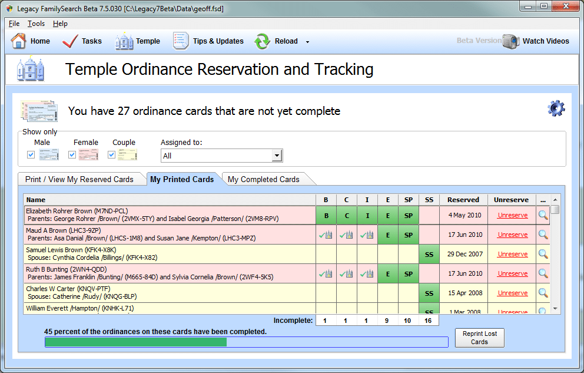This screenshot has width=584, height=373.
Task: Click the list scrollbar down arrow
Action: (x=555, y=309)
